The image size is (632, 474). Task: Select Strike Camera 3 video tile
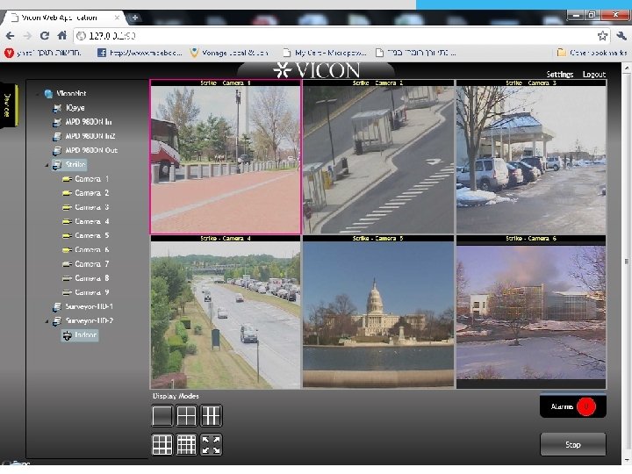(531, 157)
